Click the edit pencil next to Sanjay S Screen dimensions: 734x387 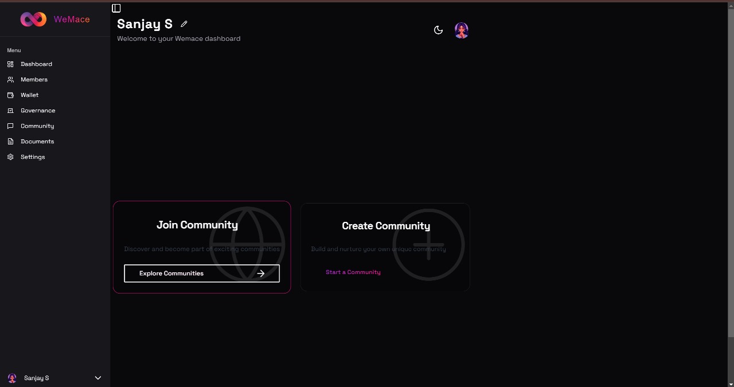[x=183, y=24]
